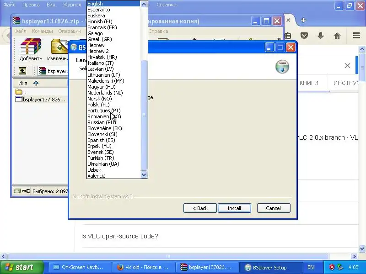Click the Install button

(x=234, y=208)
